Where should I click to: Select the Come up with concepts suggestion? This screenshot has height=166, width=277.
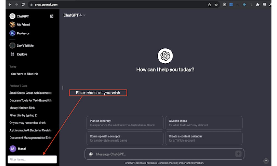[x=125, y=138]
